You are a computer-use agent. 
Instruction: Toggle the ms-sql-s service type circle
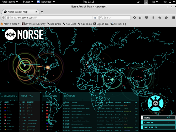27,114
